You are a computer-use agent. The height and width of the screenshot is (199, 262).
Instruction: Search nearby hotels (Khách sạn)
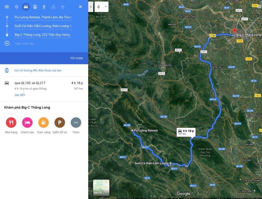27,122
